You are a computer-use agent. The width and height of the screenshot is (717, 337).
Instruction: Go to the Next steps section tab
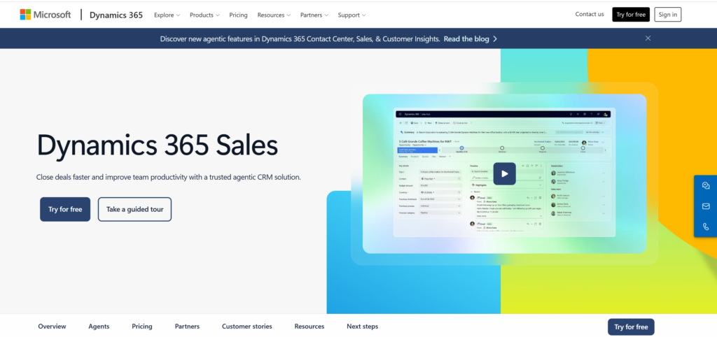point(363,327)
